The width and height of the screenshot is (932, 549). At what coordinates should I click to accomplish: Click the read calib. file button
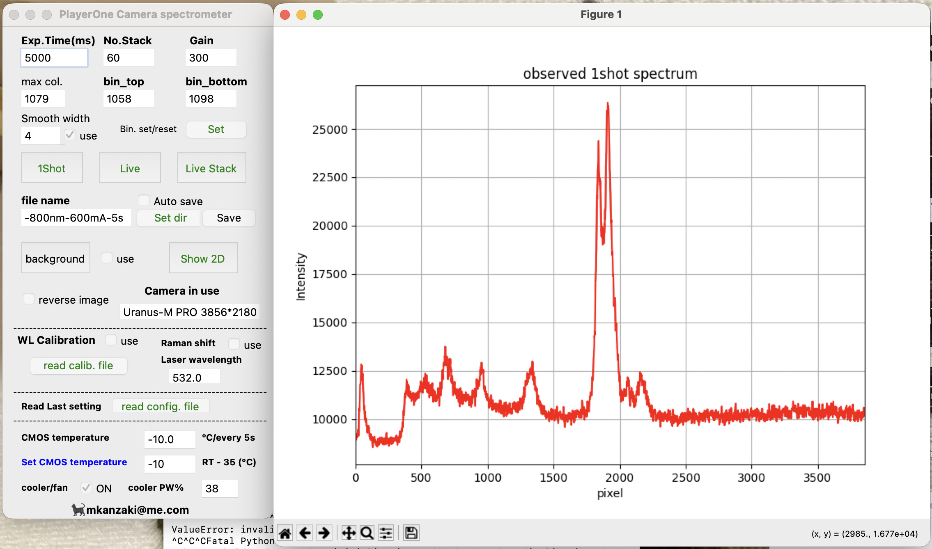pos(78,366)
